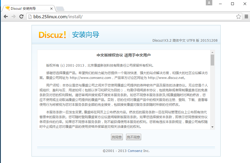
Task: Click the browser forward arrow
Action: click(14, 17)
